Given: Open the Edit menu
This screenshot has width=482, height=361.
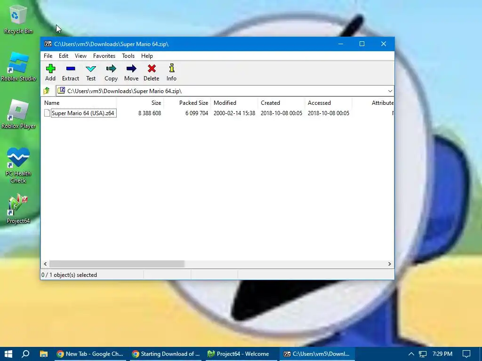Looking at the screenshot, I should point(64,56).
